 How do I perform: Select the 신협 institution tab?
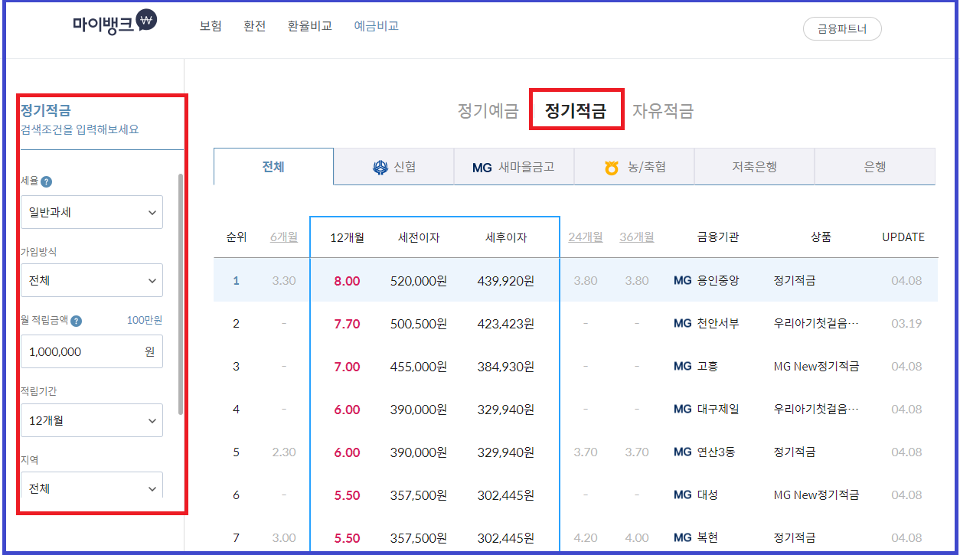coord(393,167)
